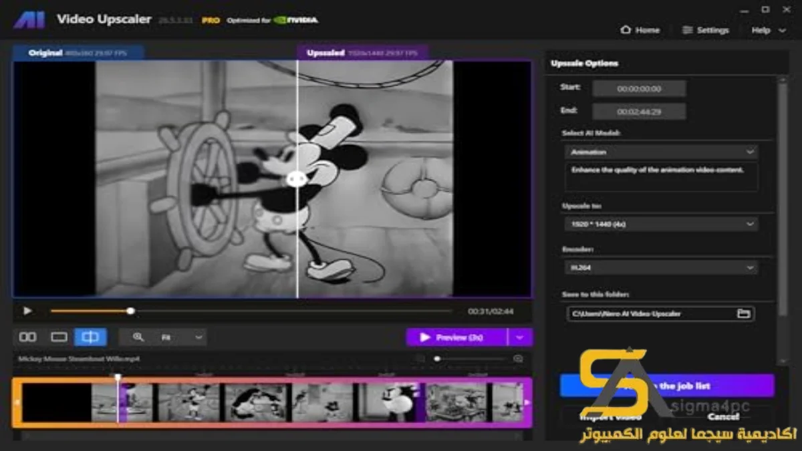Click the End time field
This screenshot has width=802, height=451.
pos(639,112)
